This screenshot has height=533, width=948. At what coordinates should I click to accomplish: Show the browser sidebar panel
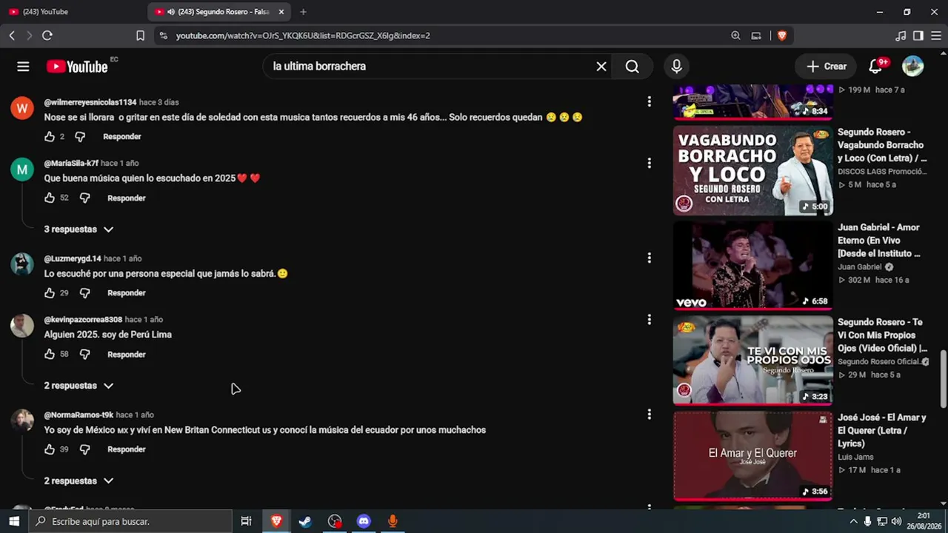(918, 36)
